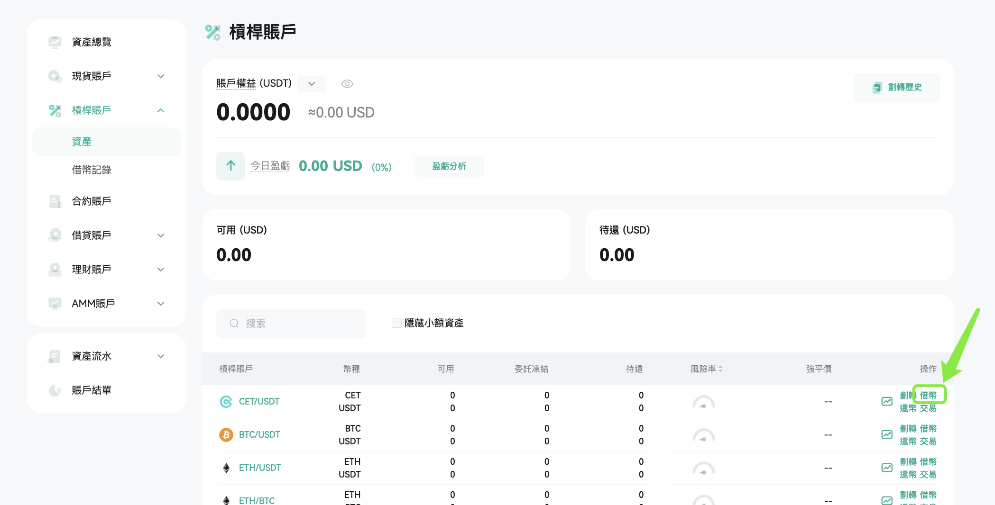995x505 pixels.
Task: Expand the 現貨賬戶 sidebar section
Action: pos(161,76)
